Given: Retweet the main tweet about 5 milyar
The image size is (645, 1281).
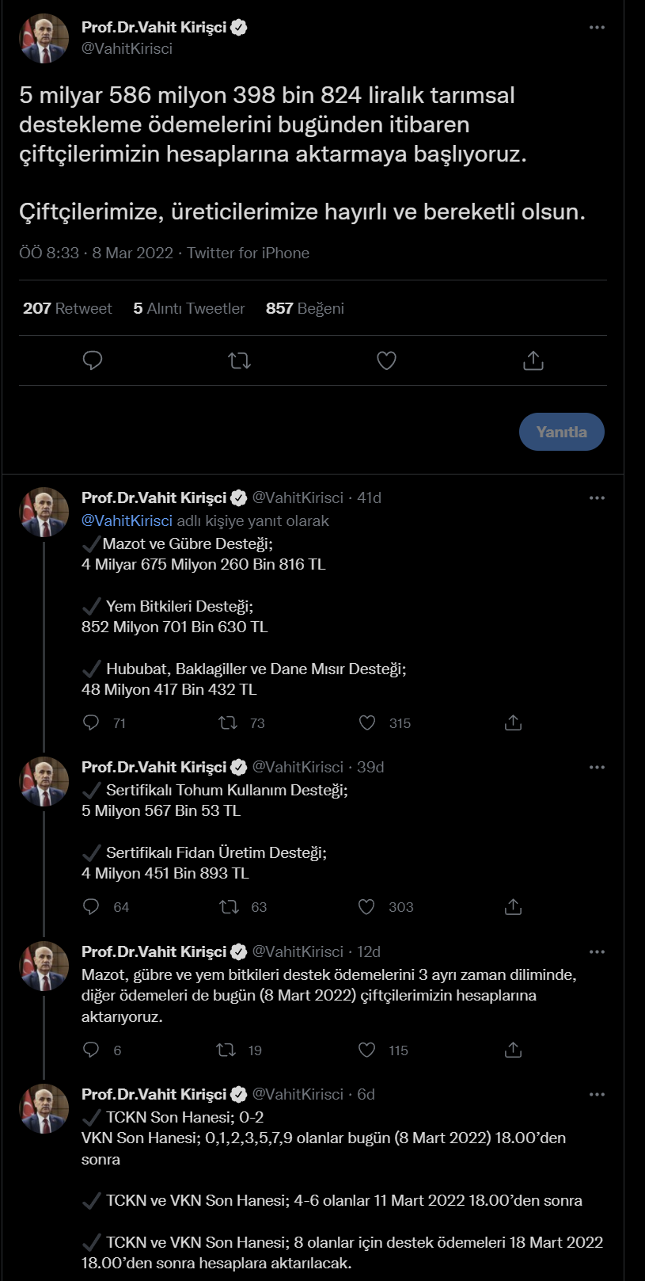Looking at the screenshot, I should coord(239,361).
